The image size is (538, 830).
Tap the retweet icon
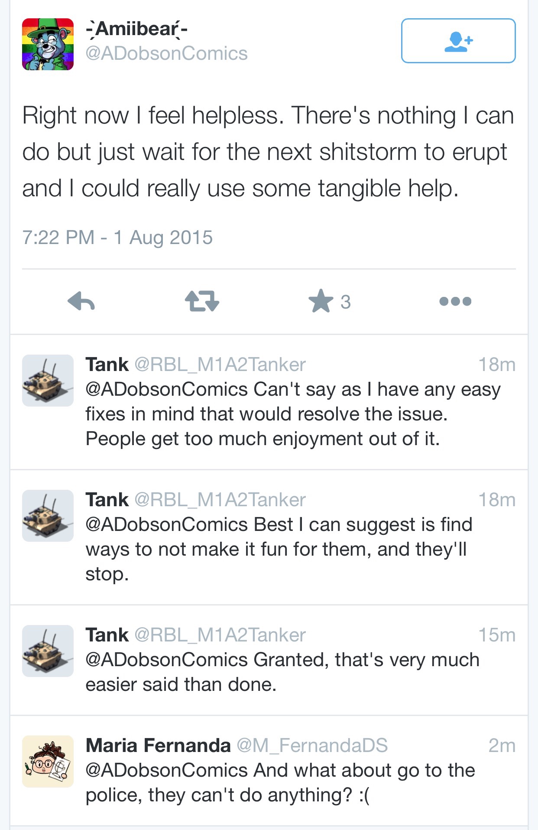[202, 301]
